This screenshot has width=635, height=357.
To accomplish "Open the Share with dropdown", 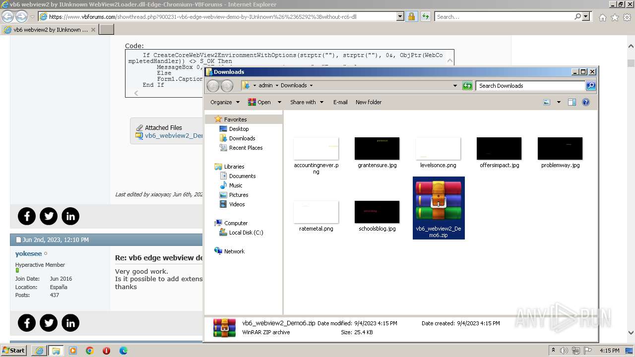I will [x=307, y=102].
